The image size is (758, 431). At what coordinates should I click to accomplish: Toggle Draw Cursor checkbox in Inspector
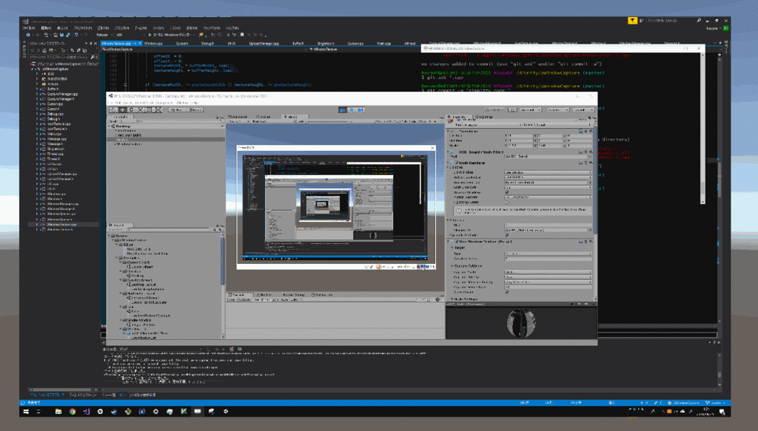click(506, 292)
